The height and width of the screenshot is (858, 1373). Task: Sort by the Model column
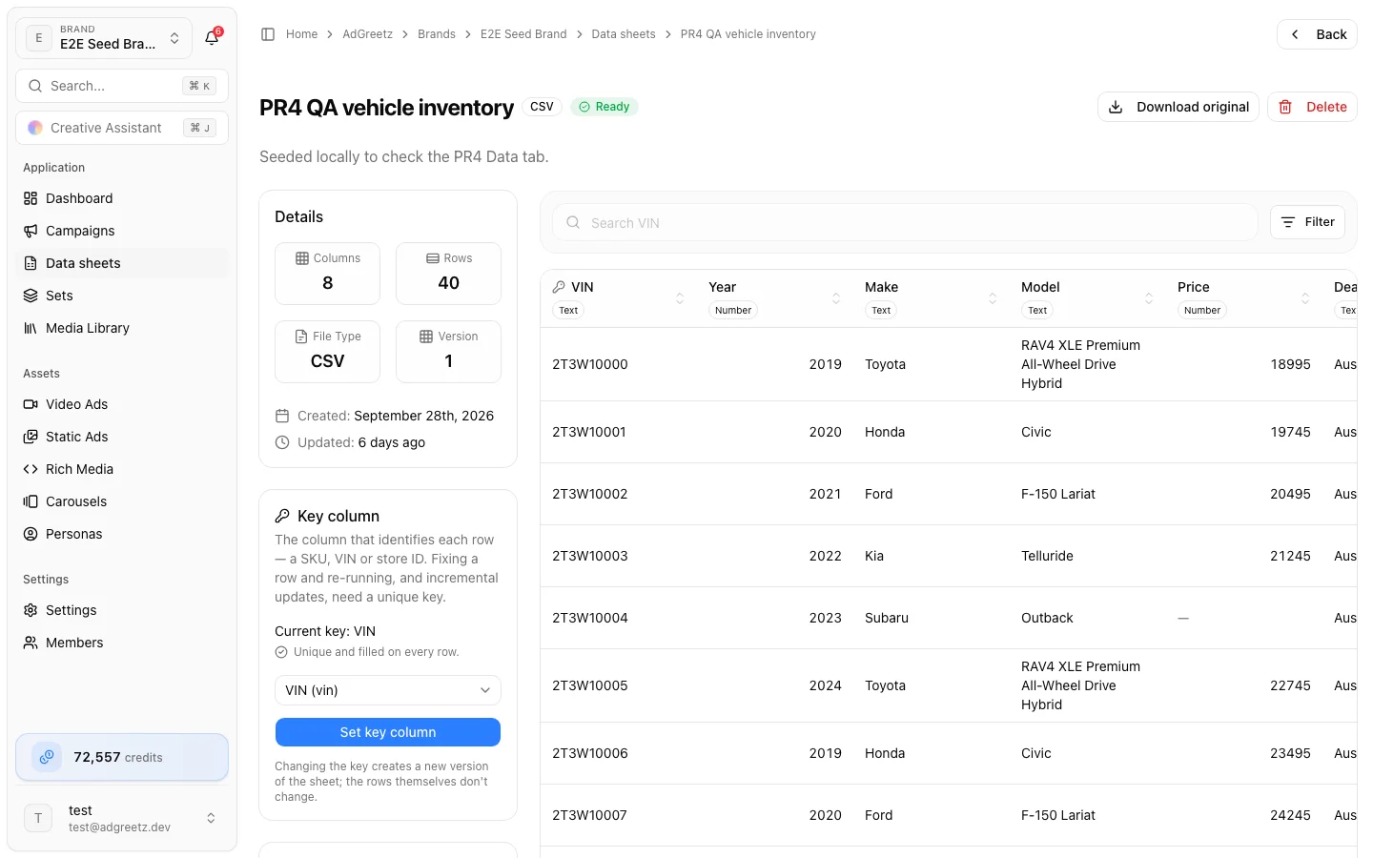pos(1149,298)
